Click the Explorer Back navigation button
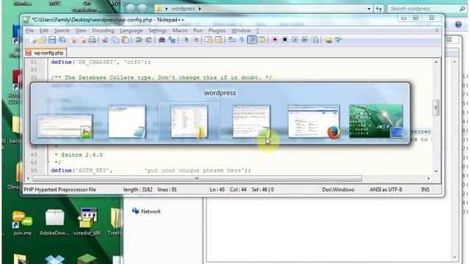This screenshot has width=470, height=264. pos(130,8)
